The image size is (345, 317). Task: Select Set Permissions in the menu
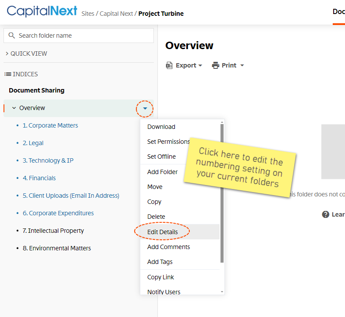click(168, 142)
